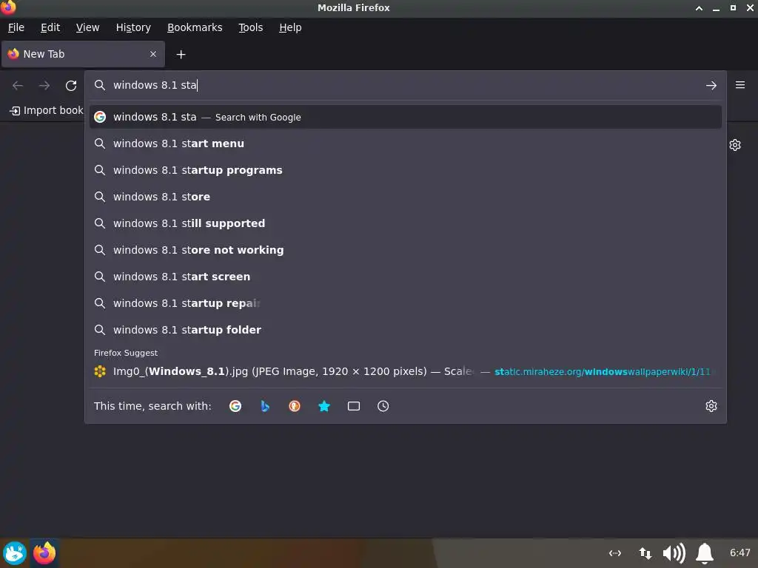Click the Google one-off search icon
758x568 pixels.
pyautogui.click(x=235, y=406)
